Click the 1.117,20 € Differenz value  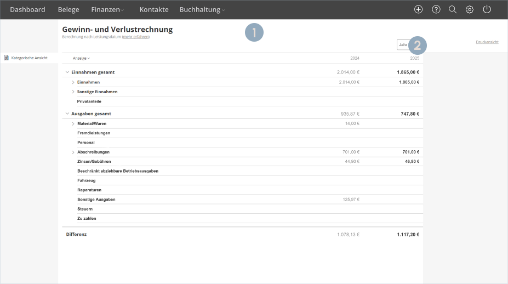click(408, 235)
